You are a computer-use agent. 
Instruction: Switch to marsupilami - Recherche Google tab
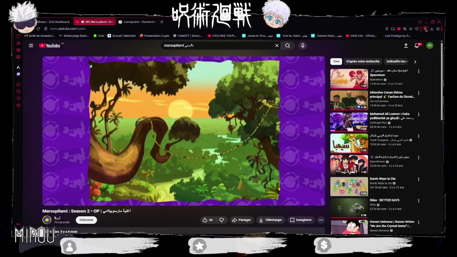coord(138,22)
